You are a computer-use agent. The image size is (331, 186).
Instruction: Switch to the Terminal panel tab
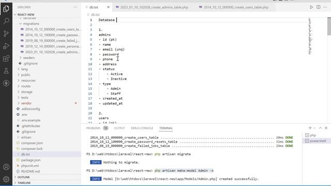pos(166,128)
